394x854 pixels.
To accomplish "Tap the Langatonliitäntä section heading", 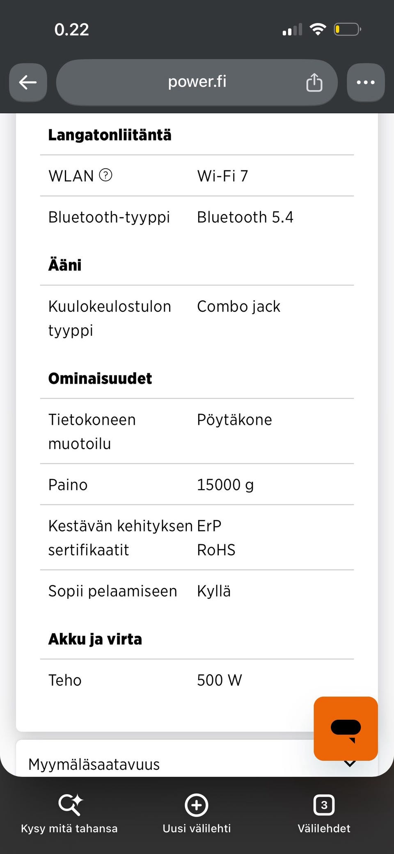I will [x=110, y=135].
